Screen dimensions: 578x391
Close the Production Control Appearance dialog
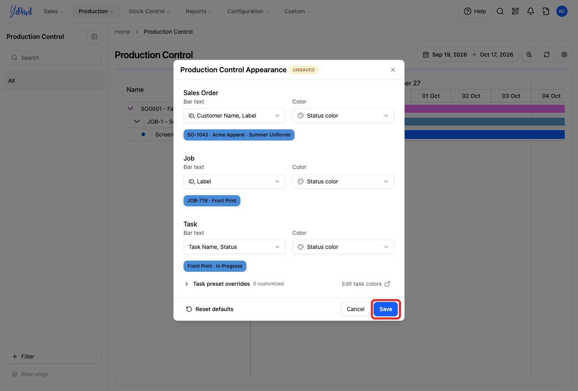(393, 70)
